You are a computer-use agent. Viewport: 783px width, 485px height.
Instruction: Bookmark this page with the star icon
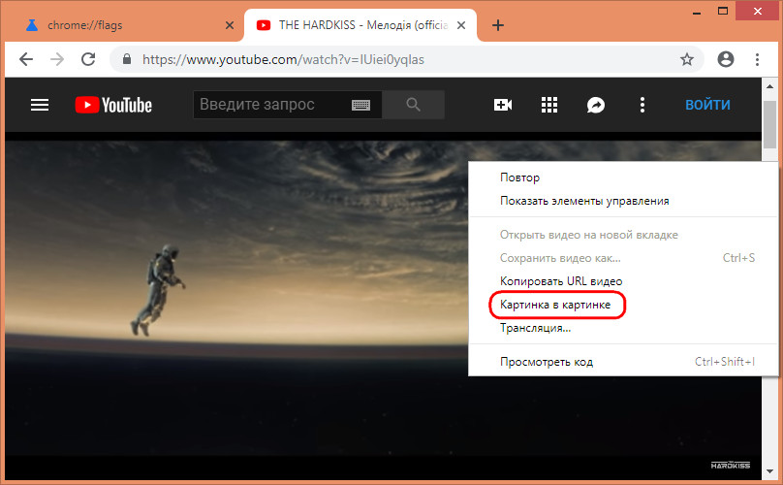coord(687,59)
